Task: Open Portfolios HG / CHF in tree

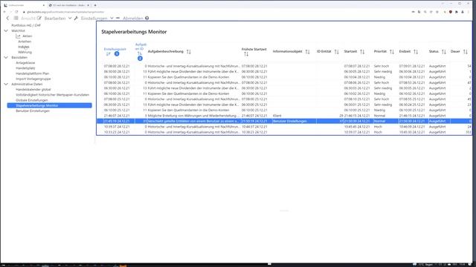Action: (26, 25)
